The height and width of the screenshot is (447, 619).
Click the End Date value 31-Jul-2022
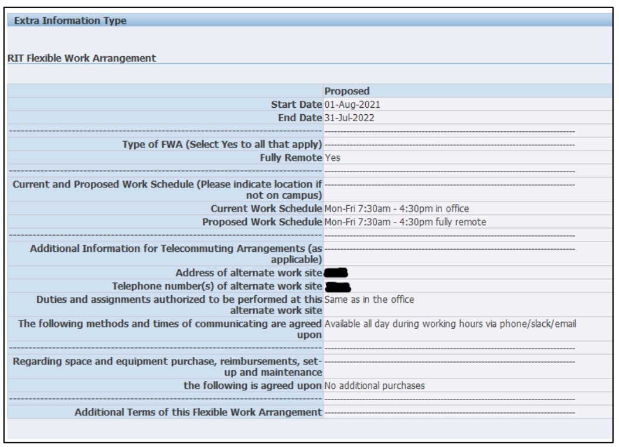[350, 118]
